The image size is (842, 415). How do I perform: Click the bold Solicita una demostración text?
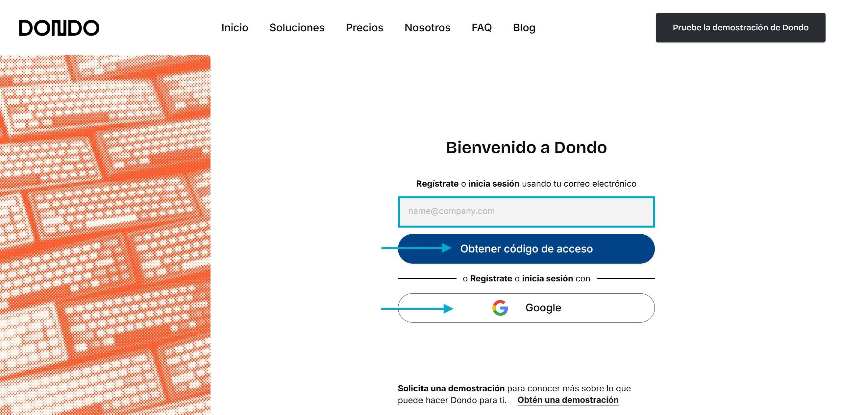pos(451,388)
